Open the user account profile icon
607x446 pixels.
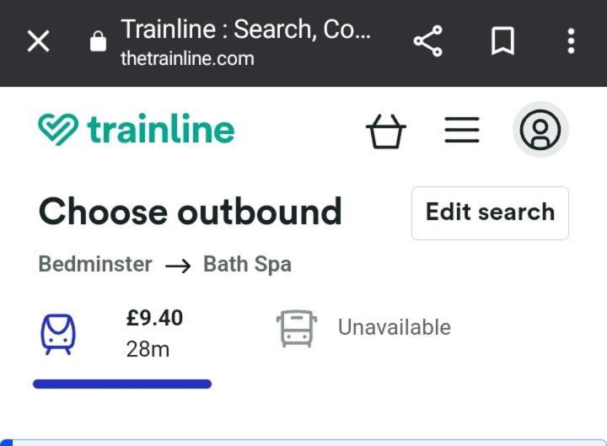pos(540,130)
